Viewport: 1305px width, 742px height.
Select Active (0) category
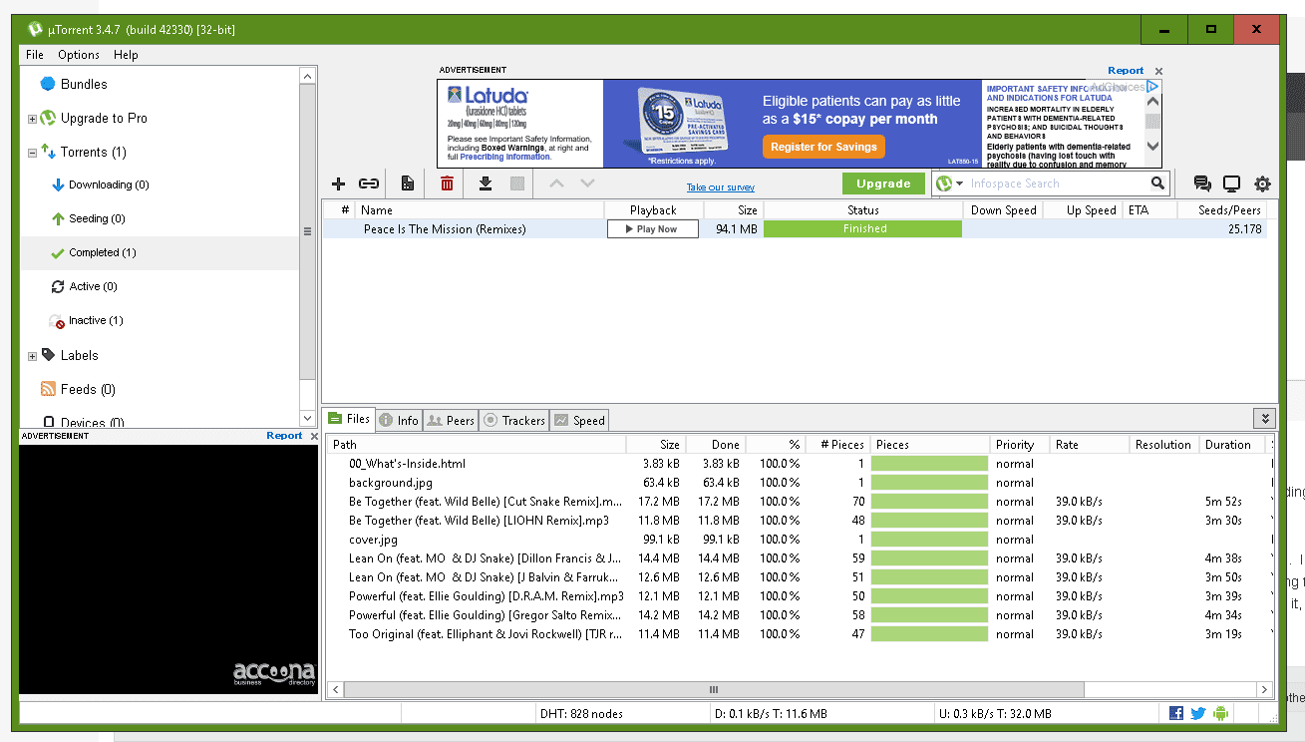click(93, 286)
